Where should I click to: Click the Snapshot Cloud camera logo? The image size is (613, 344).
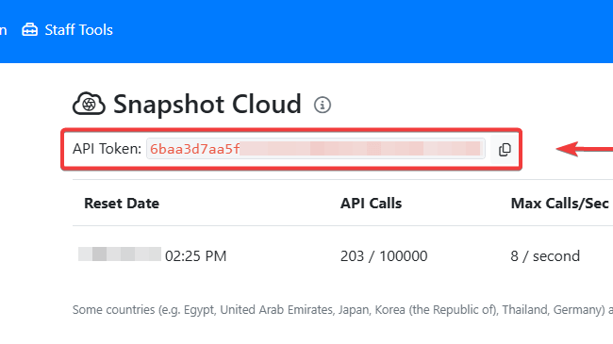click(89, 104)
